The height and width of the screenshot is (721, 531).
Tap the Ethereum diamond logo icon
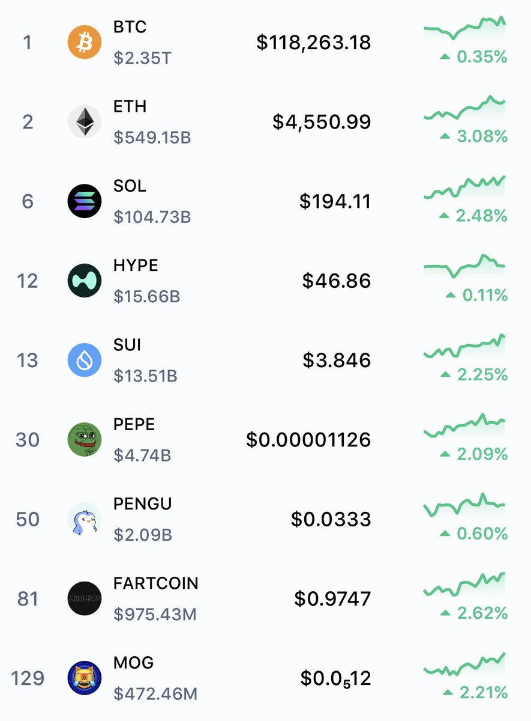(85, 122)
